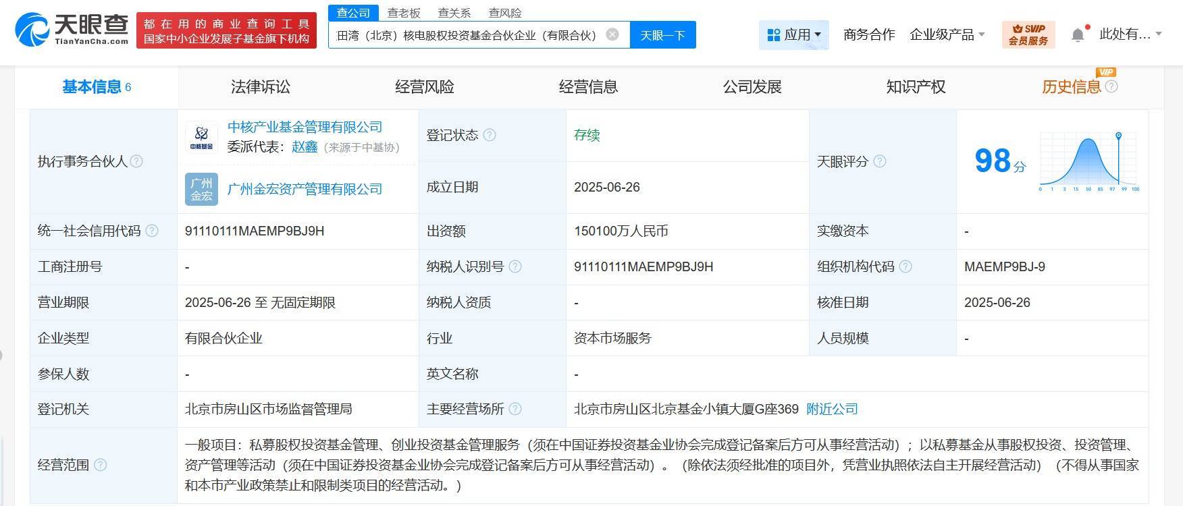This screenshot has width=1183, height=506.
Task: Click the 广州金宏 logo tile
Action: [201, 189]
